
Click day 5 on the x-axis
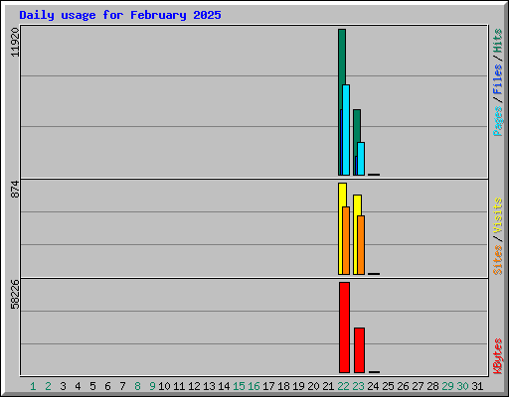92,386
